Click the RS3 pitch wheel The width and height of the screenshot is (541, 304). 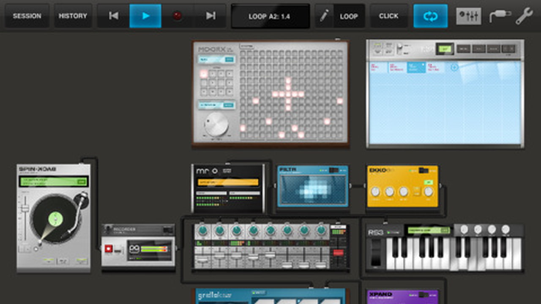[x=375, y=253]
